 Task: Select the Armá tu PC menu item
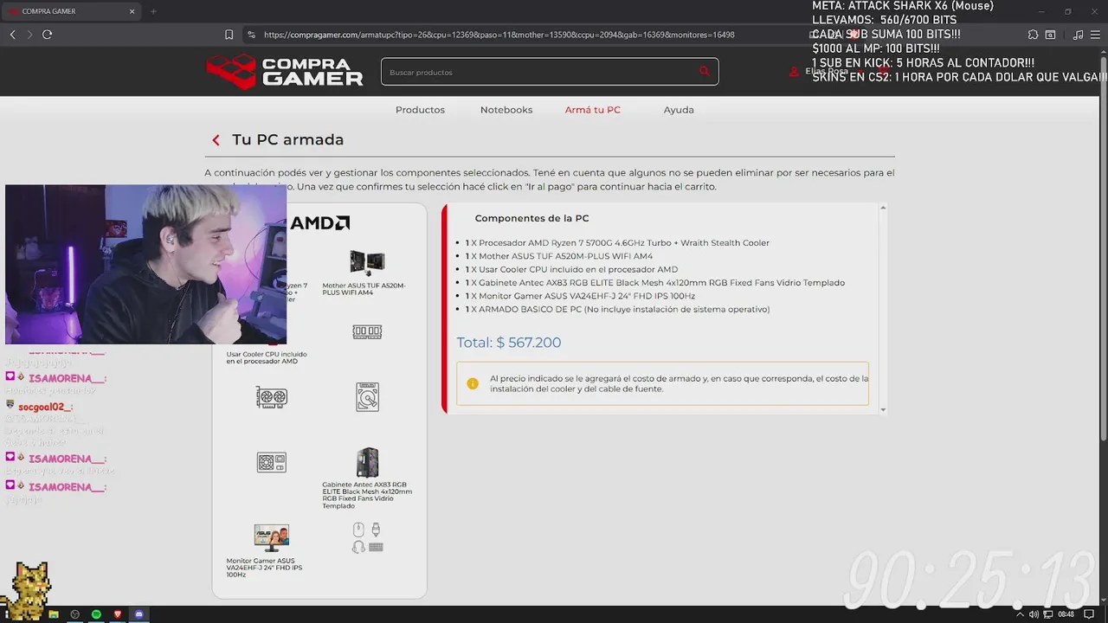pos(593,110)
